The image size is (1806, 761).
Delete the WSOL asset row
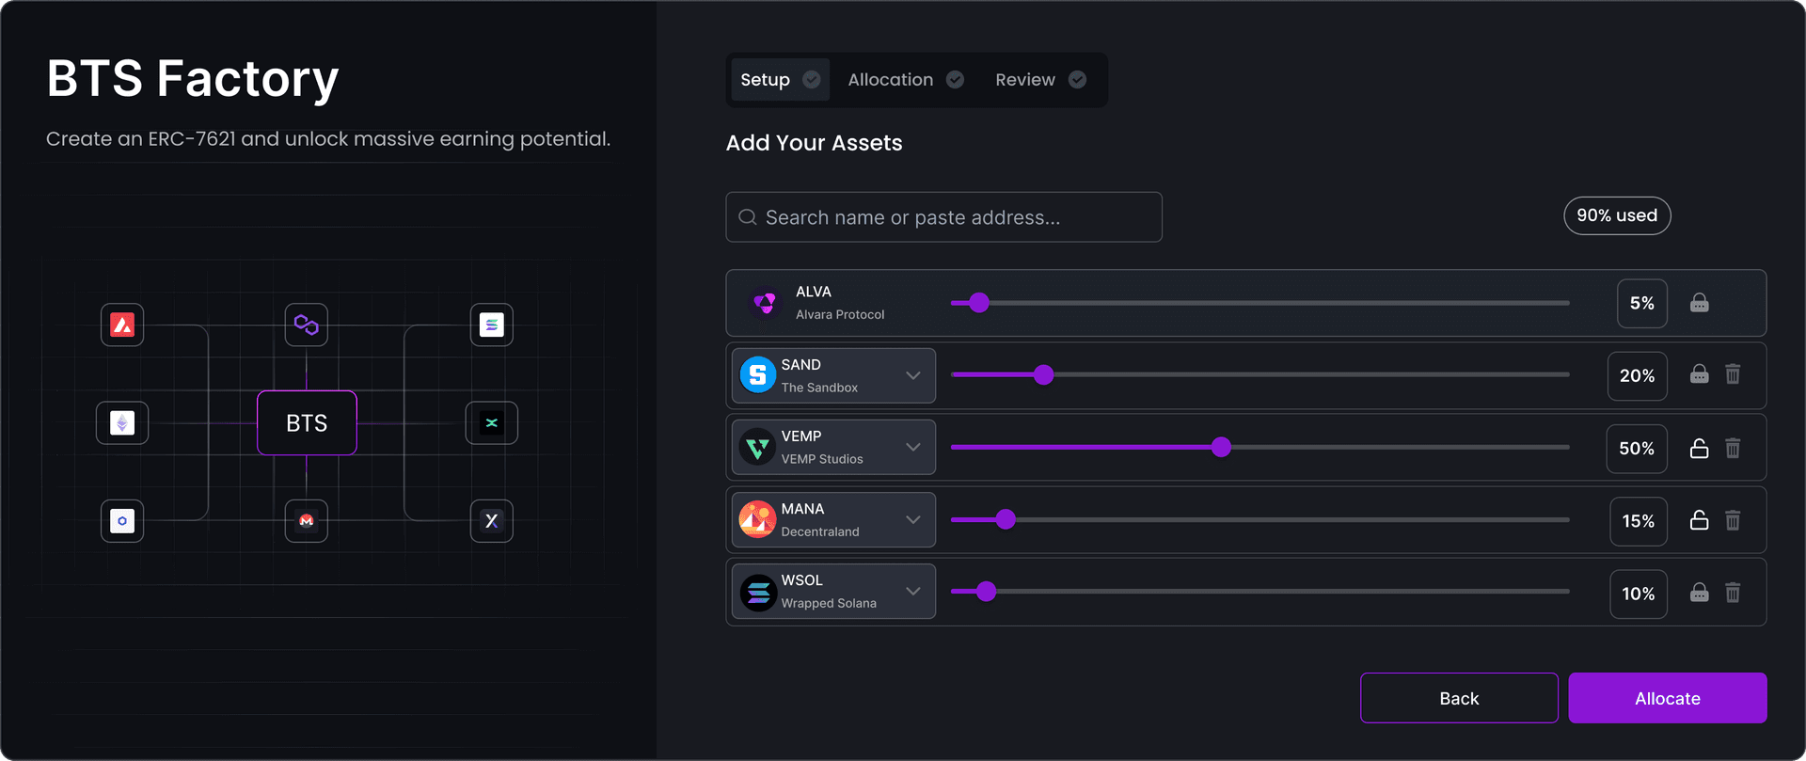point(1733,593)
